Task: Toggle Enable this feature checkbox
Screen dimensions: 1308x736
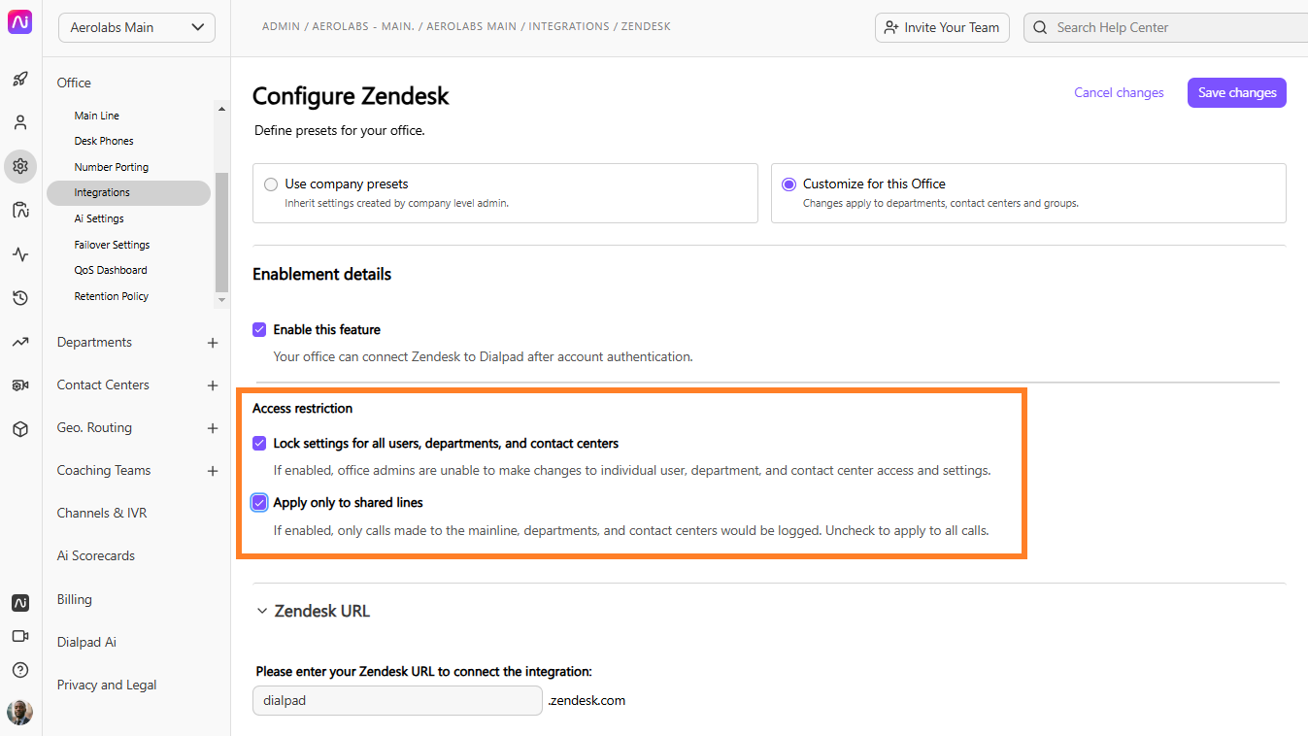Action: (259, 329)
